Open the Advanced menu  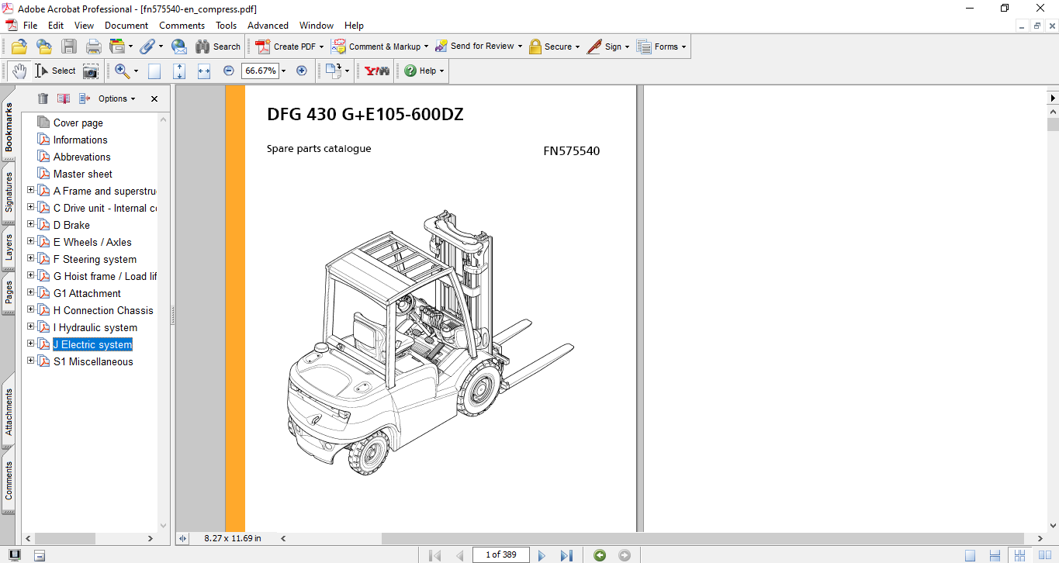268,26
